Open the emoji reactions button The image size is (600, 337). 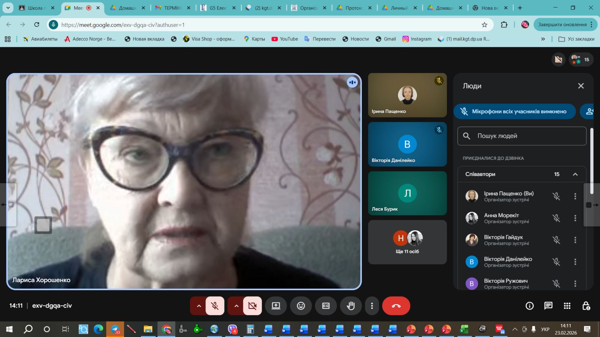coord(301,306)
